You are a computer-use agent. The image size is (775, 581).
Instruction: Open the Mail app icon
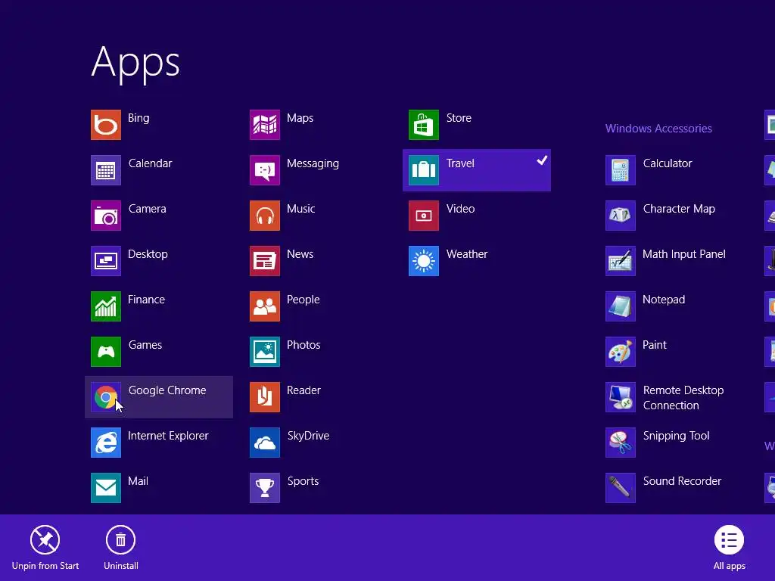pos(106,488)
